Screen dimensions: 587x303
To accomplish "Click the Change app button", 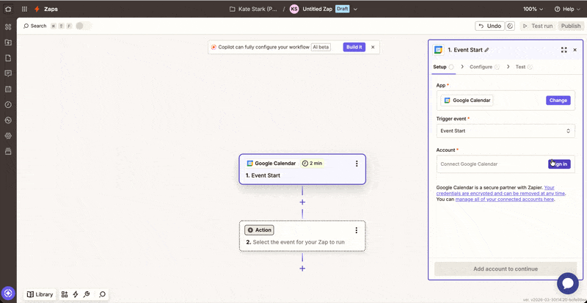I will click(558, 100).
